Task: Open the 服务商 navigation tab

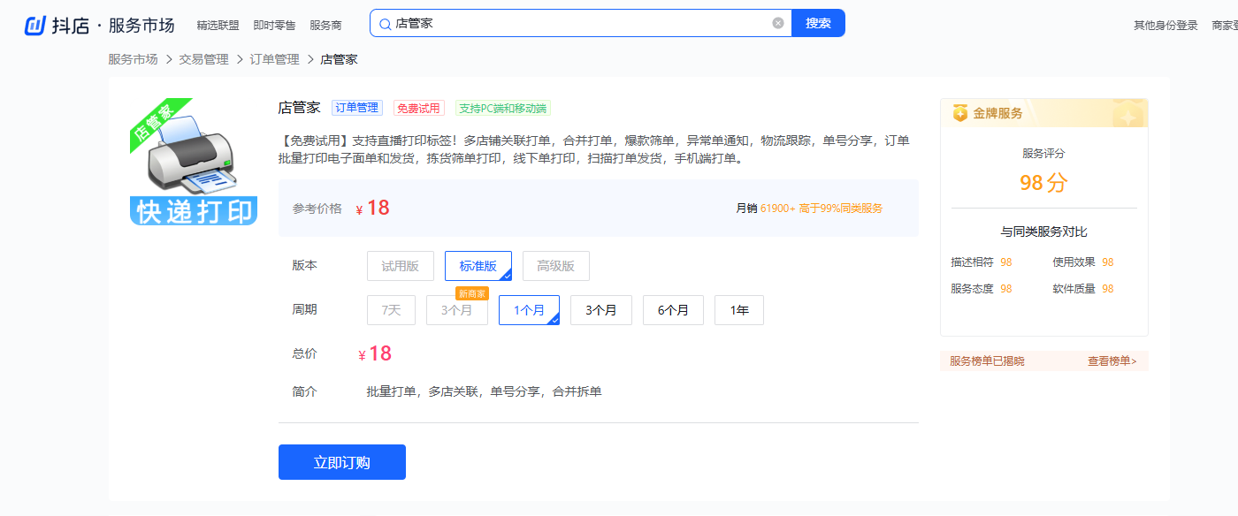Action: [325, 26]
